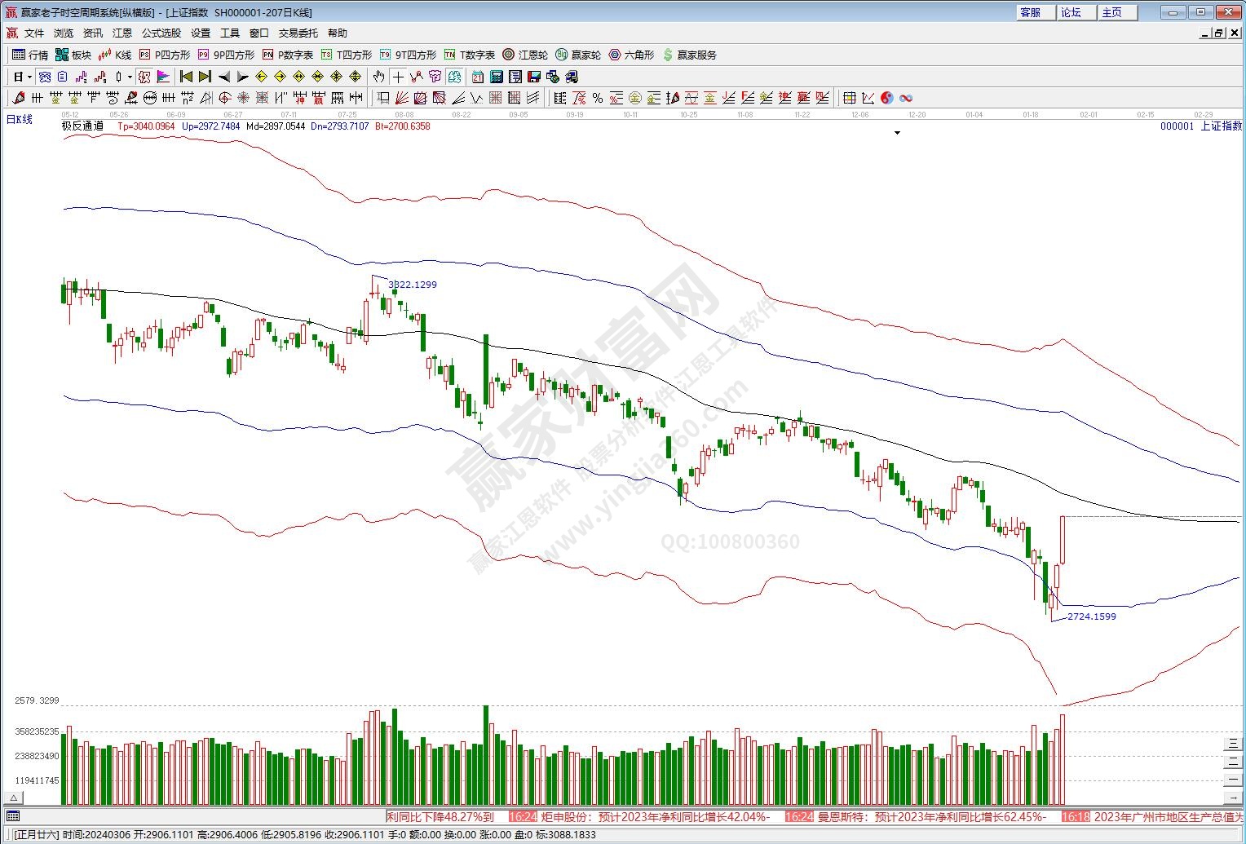The height and width of the screenshot is (844, 1246).
Task: Open the calculator icon in toolbar
Action: pos(497,77)
